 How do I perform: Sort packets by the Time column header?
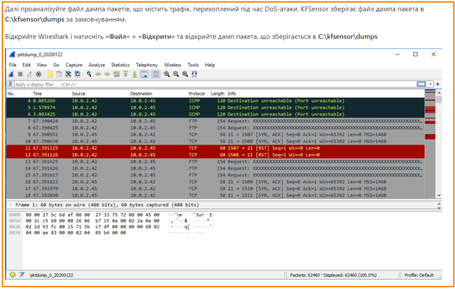coord(51,94)
